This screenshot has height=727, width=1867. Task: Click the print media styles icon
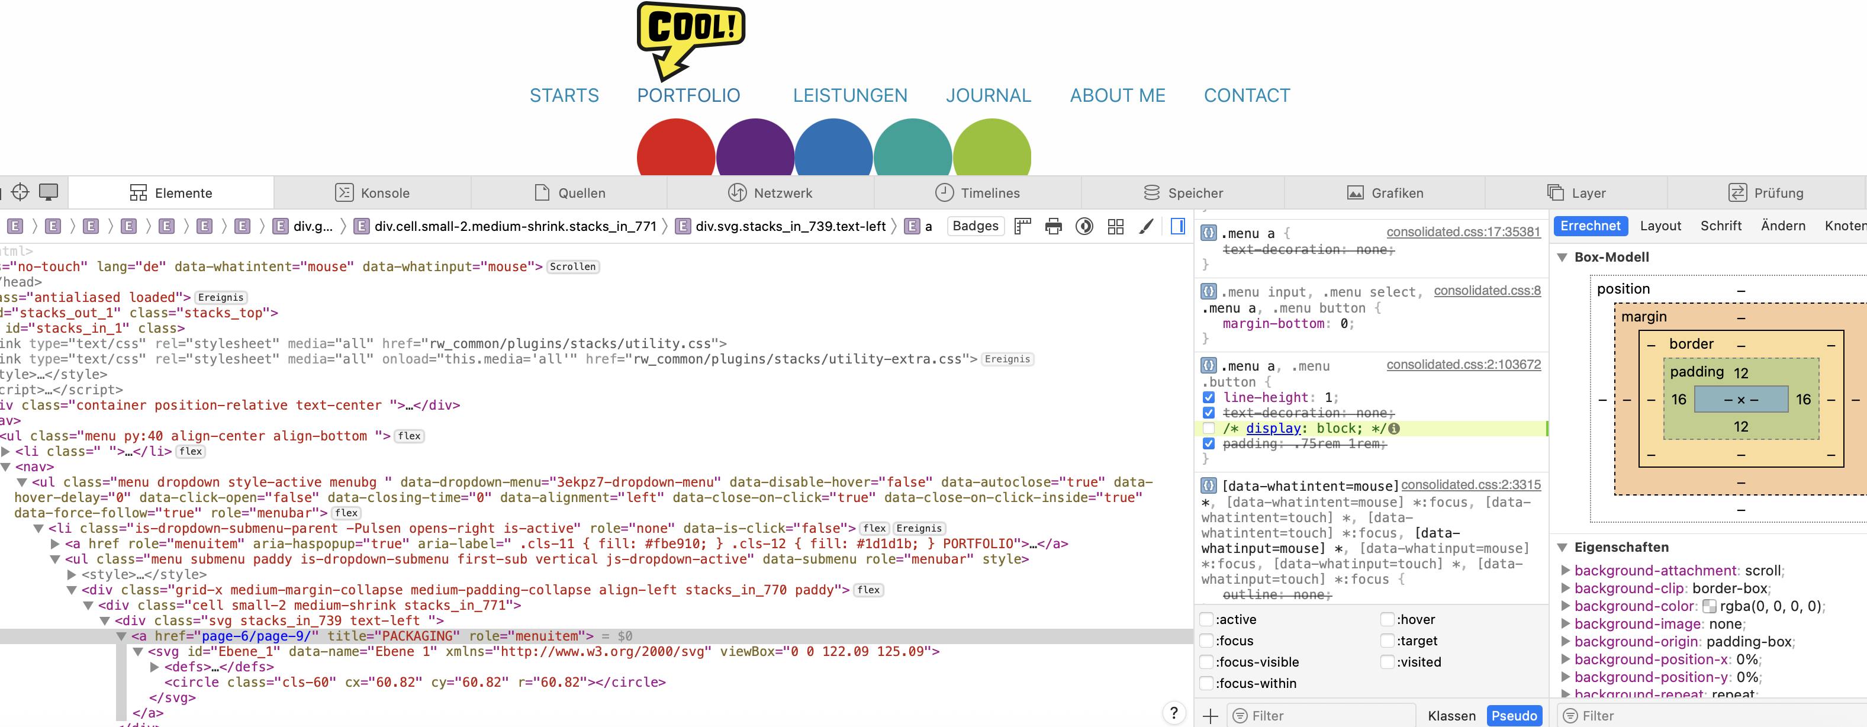1053,226
